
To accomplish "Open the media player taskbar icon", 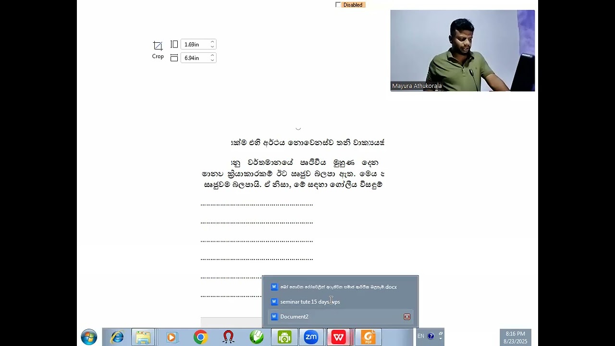I will (x=172, y=337).
